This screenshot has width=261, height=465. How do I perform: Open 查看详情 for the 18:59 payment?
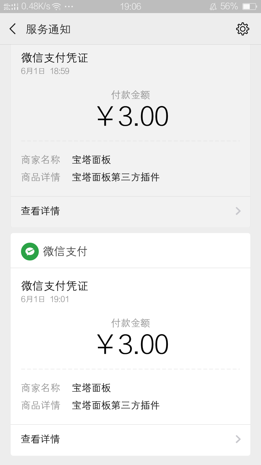(x=130, y=211)
